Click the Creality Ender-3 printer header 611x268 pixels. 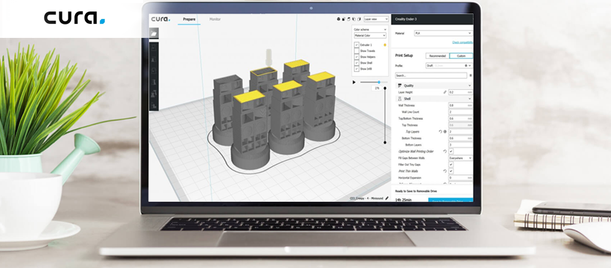432,19
